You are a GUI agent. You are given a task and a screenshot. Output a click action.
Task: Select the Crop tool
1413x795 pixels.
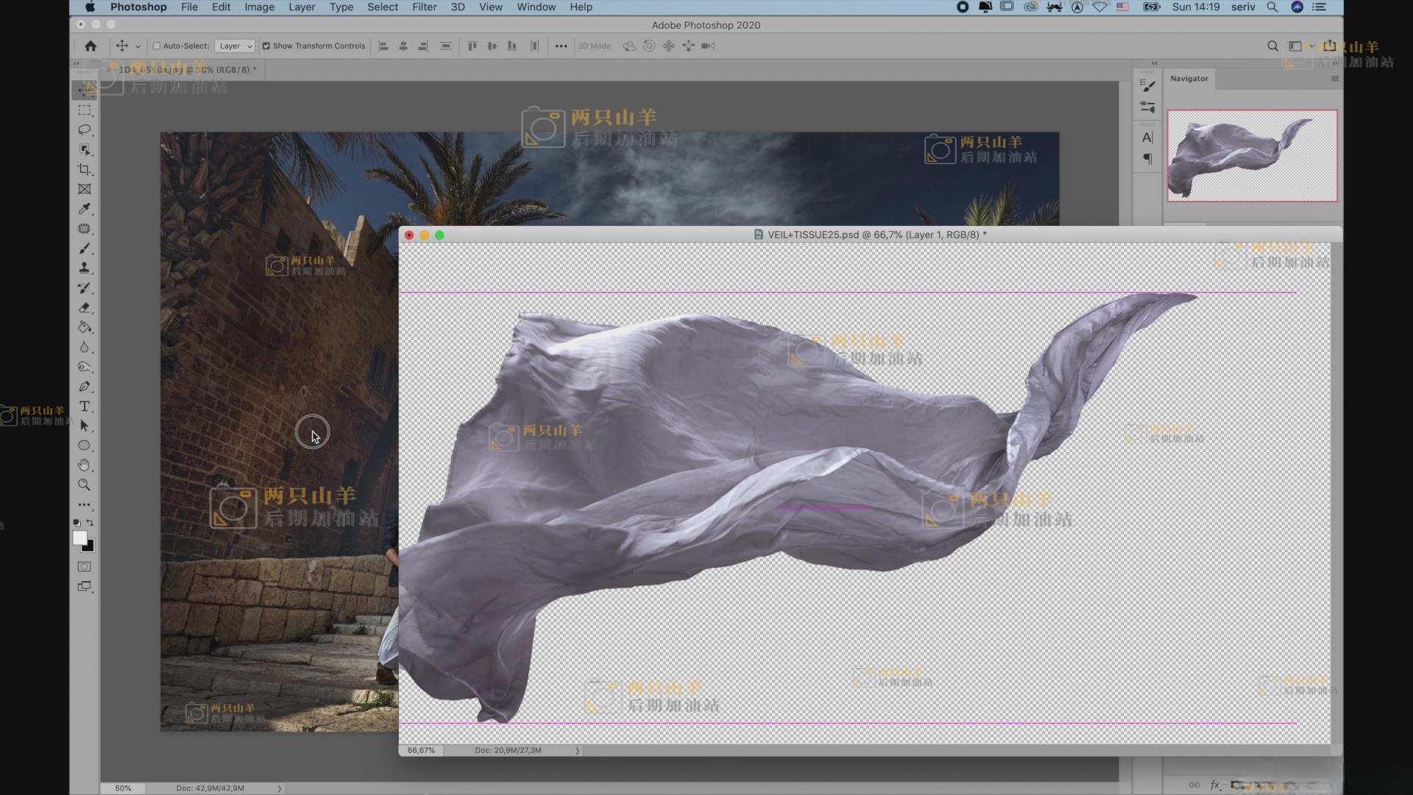(85, 169)
